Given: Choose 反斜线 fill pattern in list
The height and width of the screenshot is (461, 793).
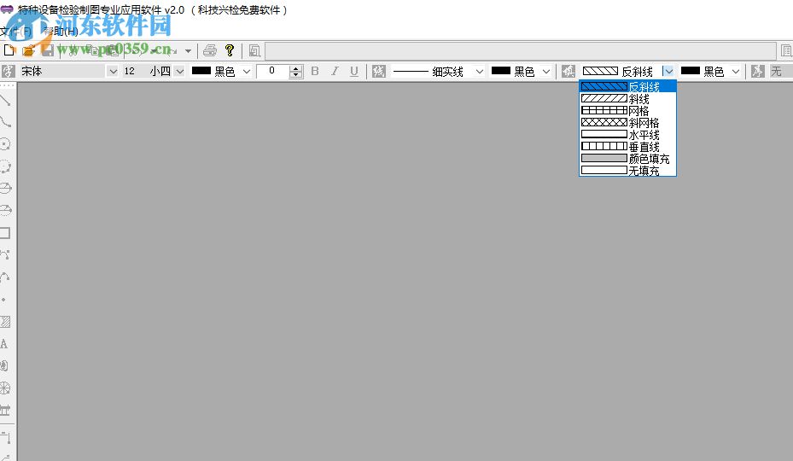Looking at the screenshot, I should tap(627, 86).
